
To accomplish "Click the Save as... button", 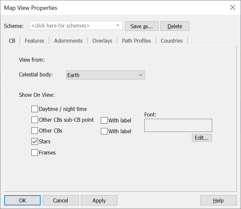I will click(141, 26).
